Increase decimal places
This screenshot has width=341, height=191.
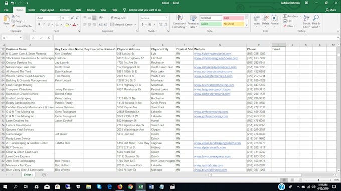(161, 24)
